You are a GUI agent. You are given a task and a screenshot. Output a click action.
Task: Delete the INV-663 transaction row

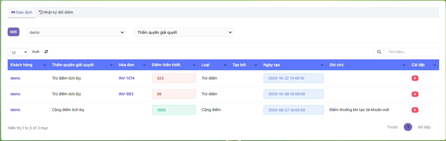click(415, 94)
